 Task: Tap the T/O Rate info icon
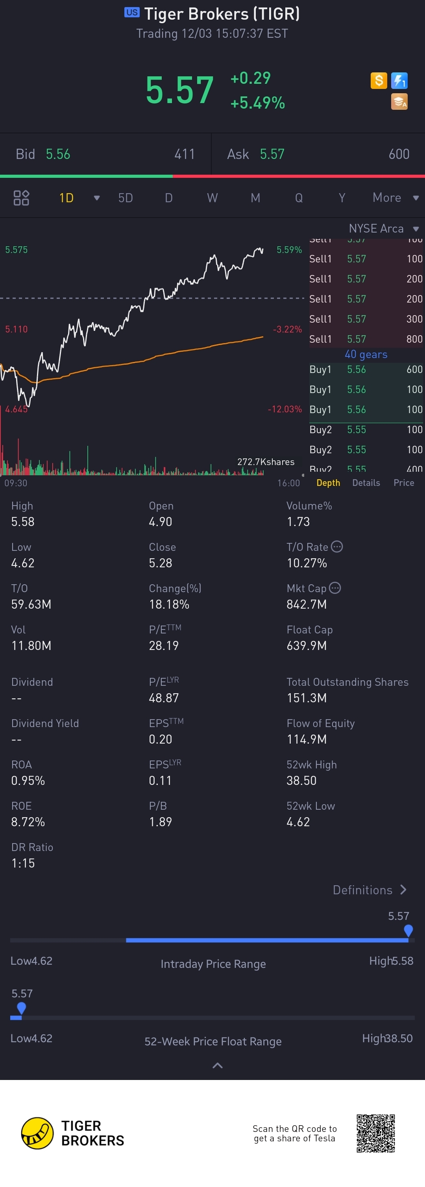tap(337, 546)
